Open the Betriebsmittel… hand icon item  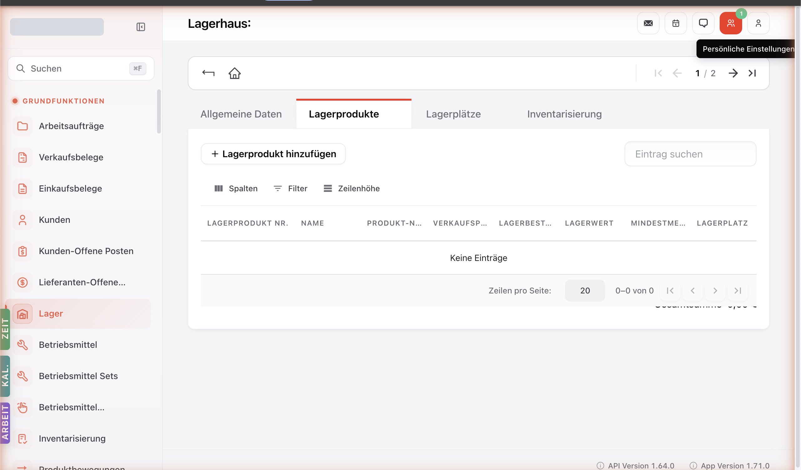pos(78,407)
